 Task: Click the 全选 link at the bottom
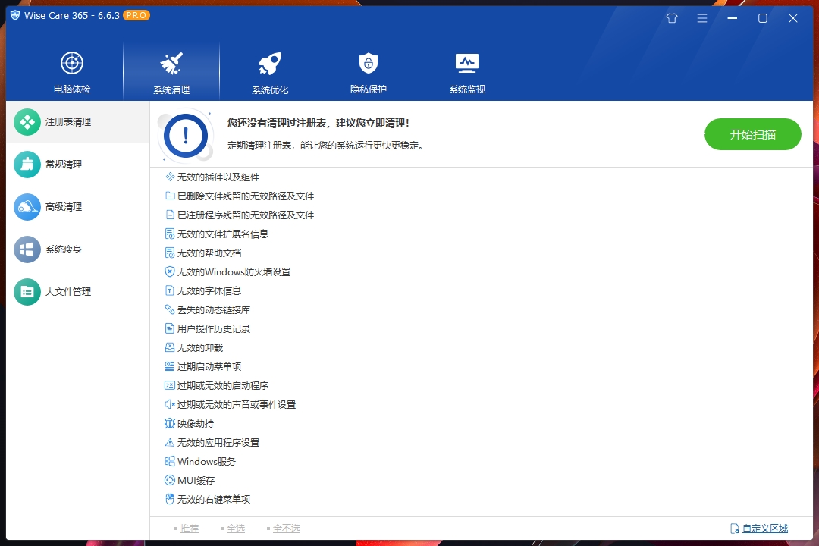[236, 529]
